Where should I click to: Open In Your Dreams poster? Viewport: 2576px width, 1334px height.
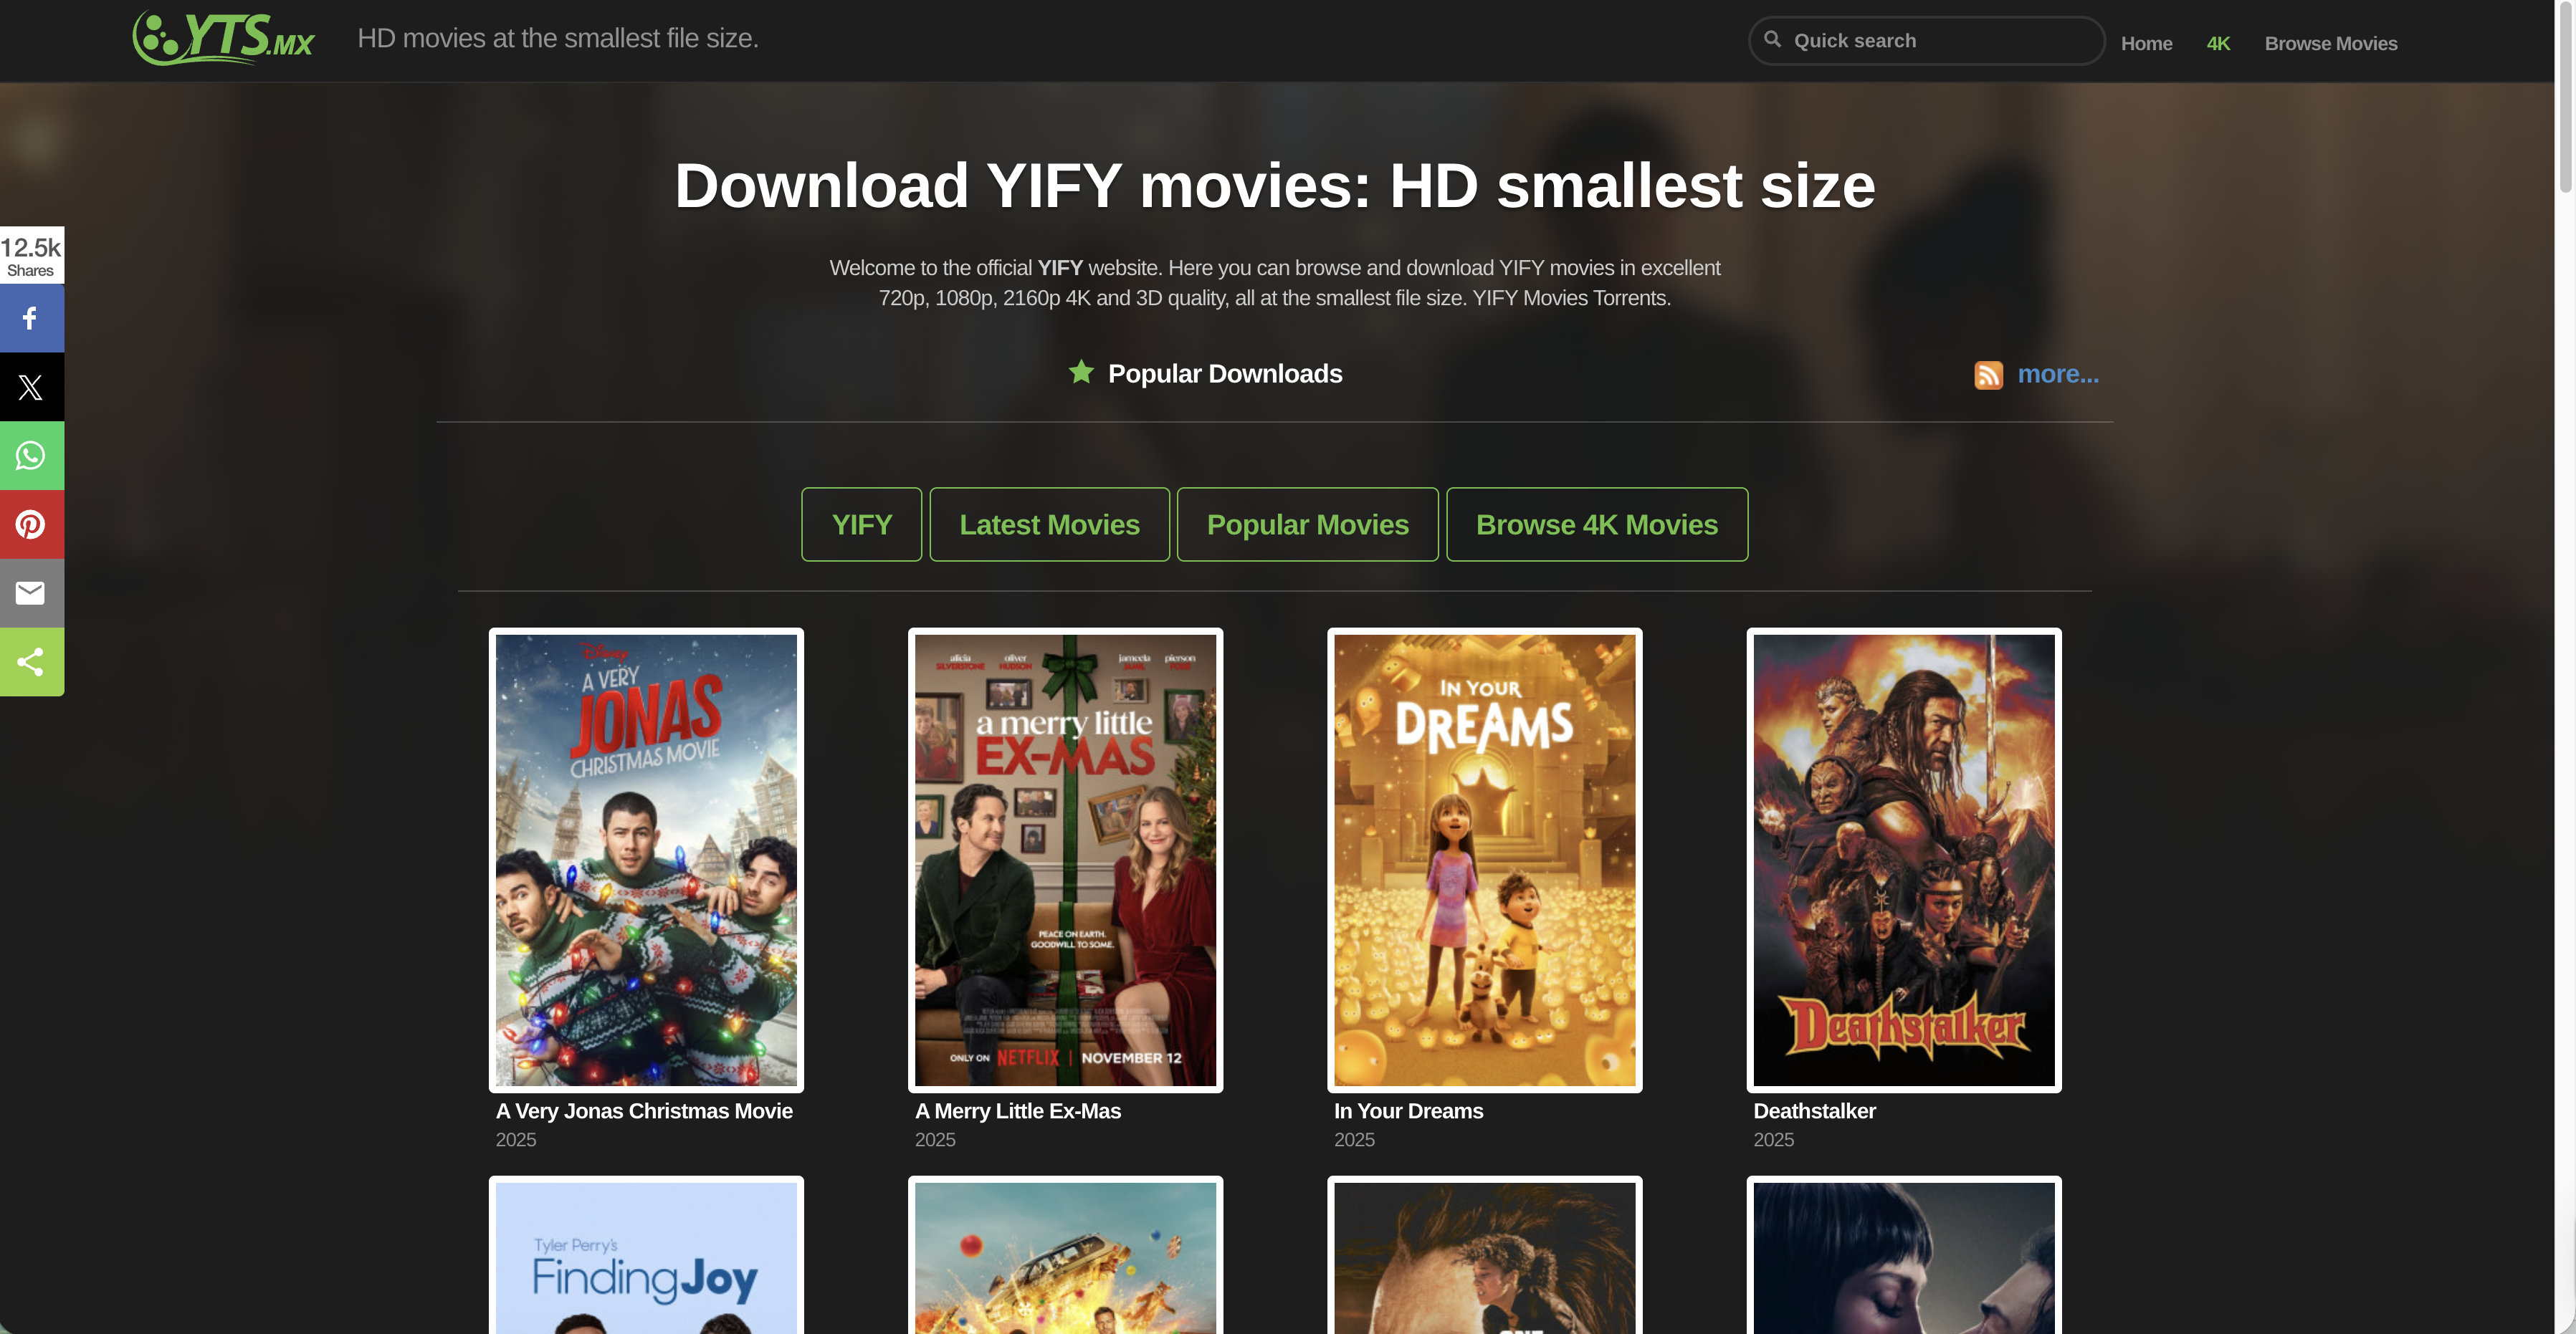(x=1484, y=860)
